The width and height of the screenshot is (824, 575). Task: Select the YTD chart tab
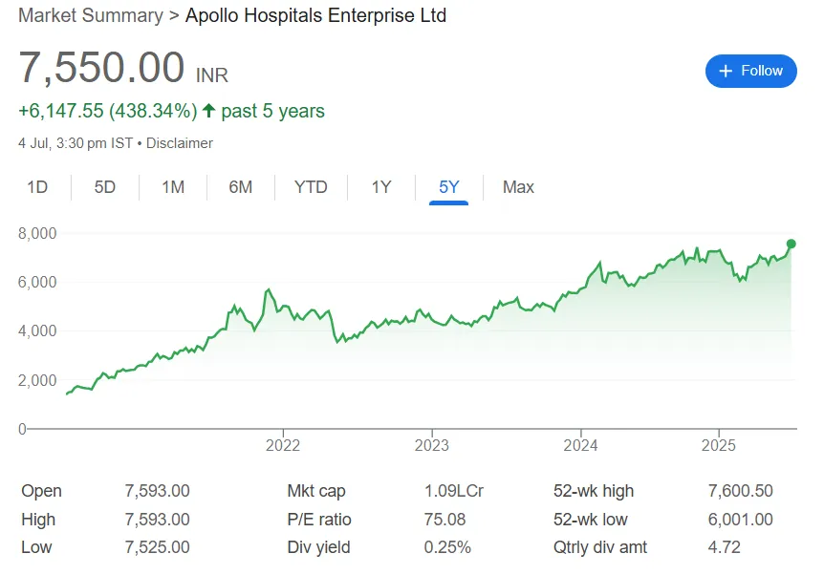311,187
